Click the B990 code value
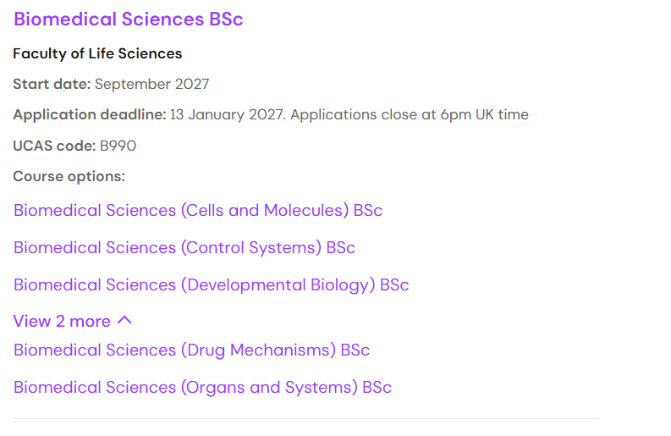This screenshot has width=671, height=436. [118, 146]
